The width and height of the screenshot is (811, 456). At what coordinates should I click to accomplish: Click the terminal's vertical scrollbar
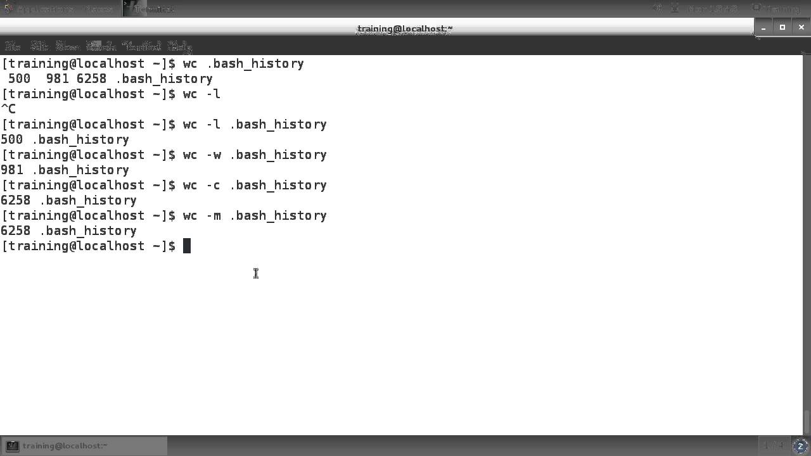pos(807,245)
